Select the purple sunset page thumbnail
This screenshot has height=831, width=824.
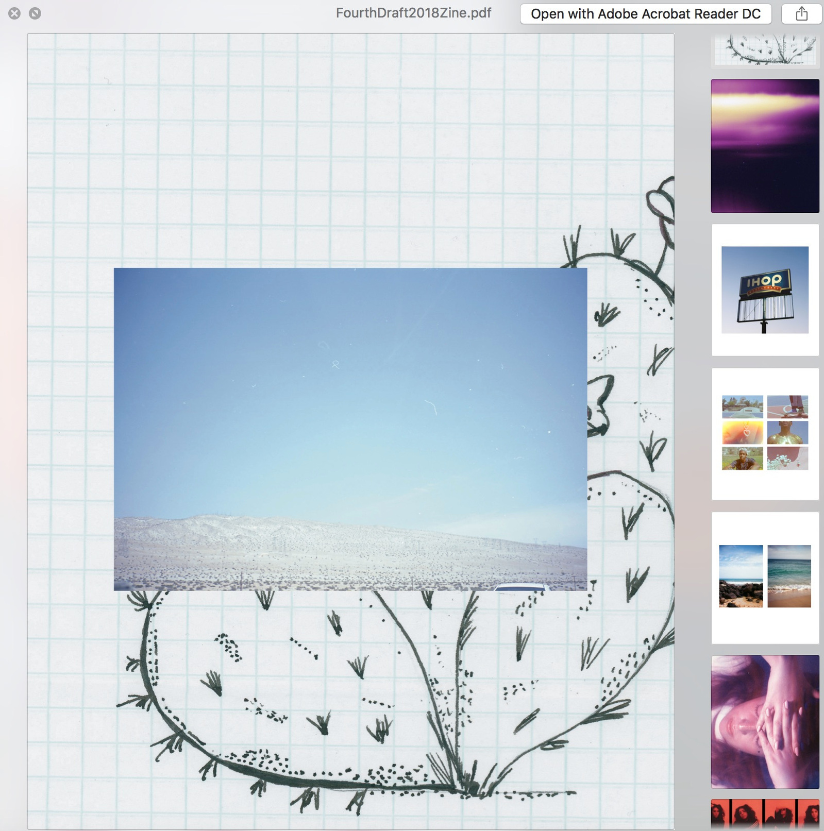coord(765,146)
